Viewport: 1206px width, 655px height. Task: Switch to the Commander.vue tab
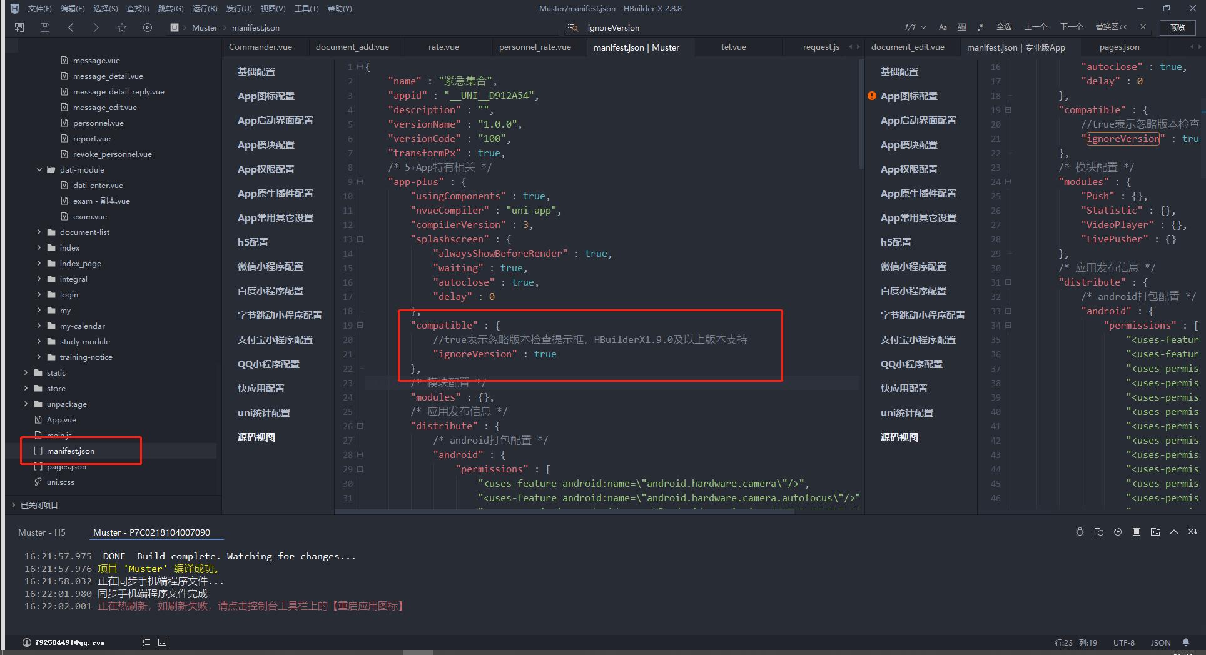260,47
